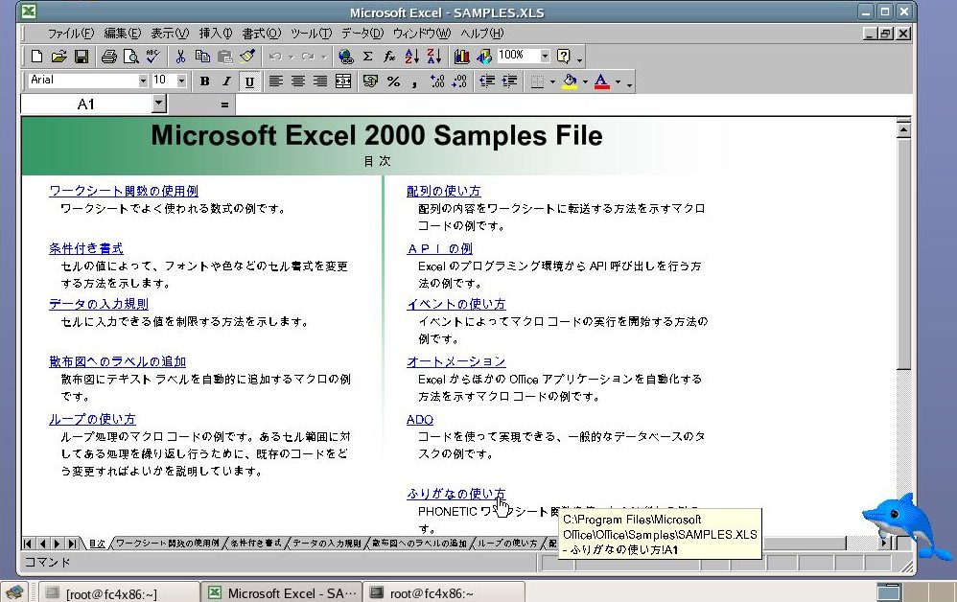Activate the Format Painter brush
The height and width of the screenshot is (602, 957).
tap(247, 57)
